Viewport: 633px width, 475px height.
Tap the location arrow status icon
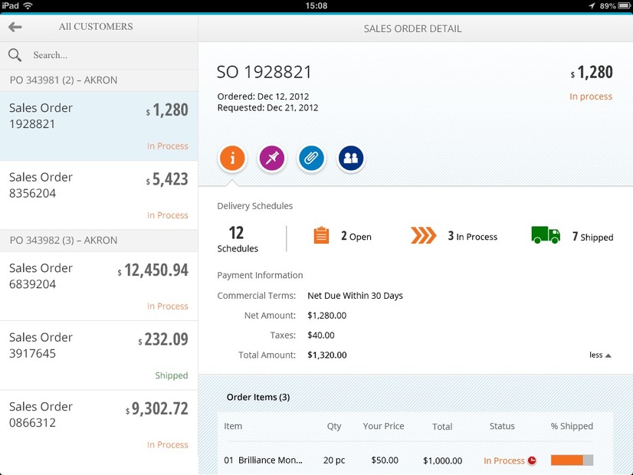[x=592, y=5]
